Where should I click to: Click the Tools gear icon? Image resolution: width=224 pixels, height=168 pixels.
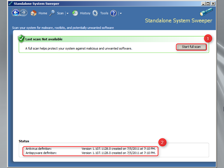click(x=95, y=13)
